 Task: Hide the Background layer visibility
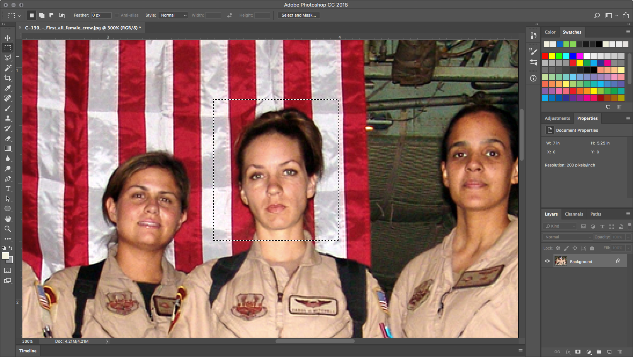click(x=547, y=261)
